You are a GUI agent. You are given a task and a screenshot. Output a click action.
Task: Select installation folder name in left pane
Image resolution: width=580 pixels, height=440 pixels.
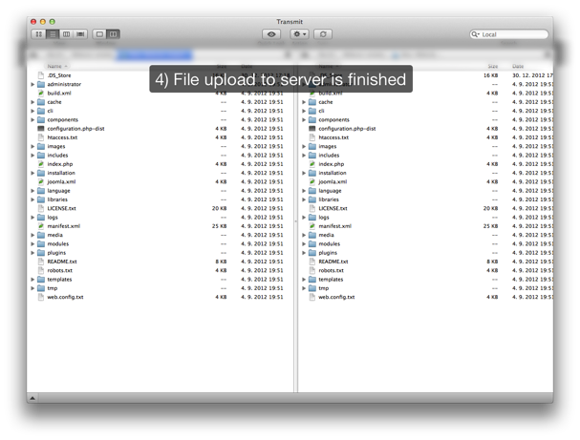click(61, 173)
